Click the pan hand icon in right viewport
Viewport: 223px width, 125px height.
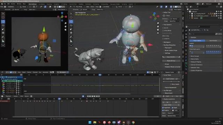[158, 26]
